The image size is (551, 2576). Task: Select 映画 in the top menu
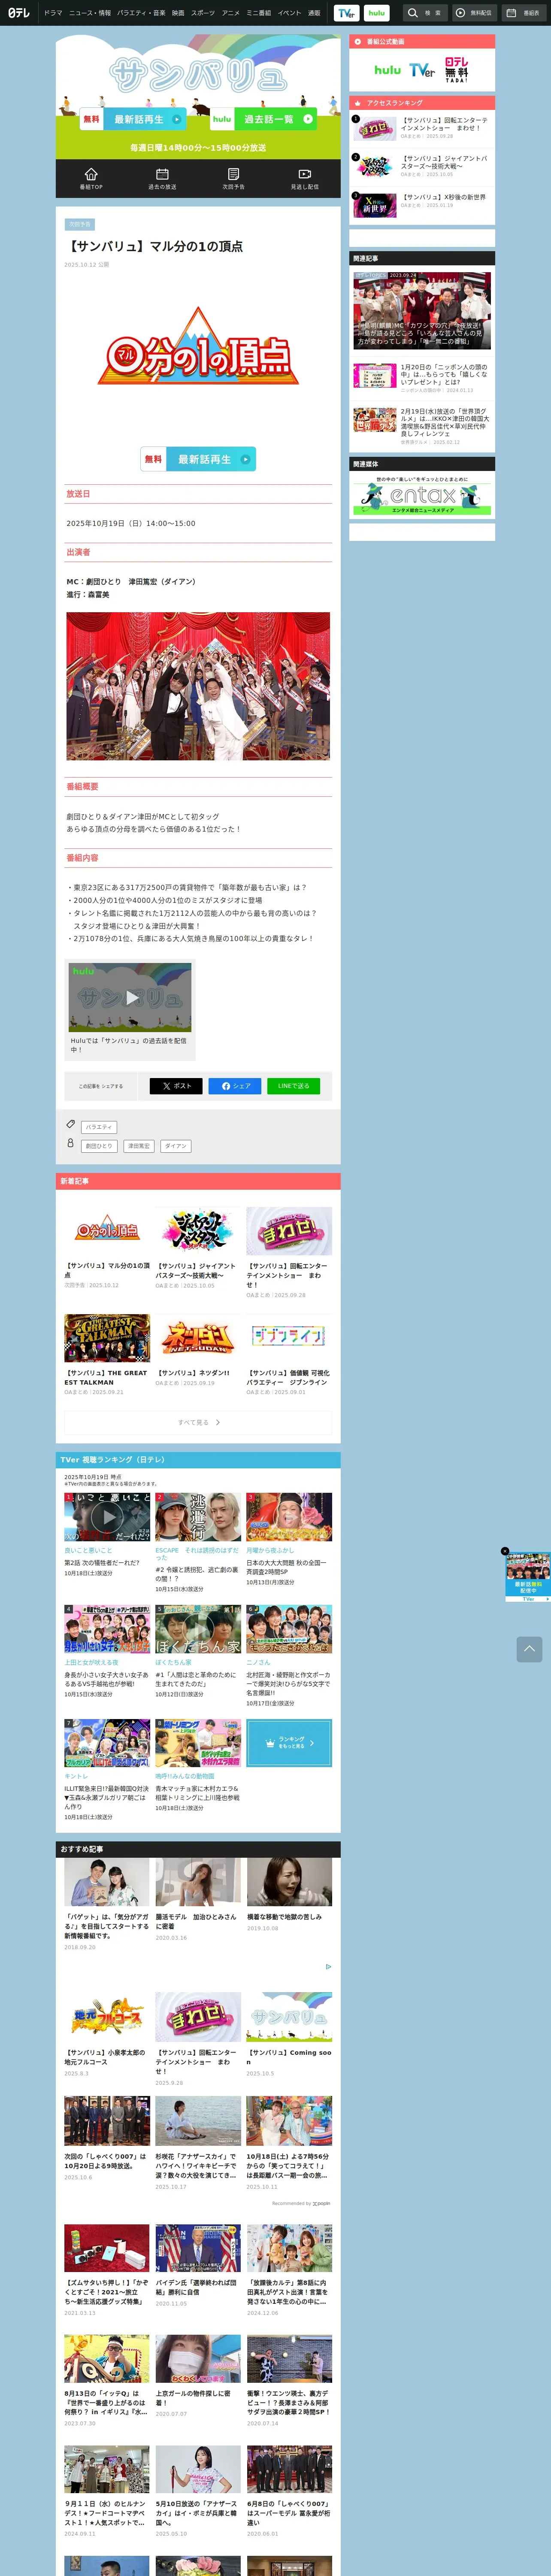pos(178,13)
